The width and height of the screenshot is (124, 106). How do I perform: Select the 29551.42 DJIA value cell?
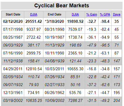[x=34, y=22]
